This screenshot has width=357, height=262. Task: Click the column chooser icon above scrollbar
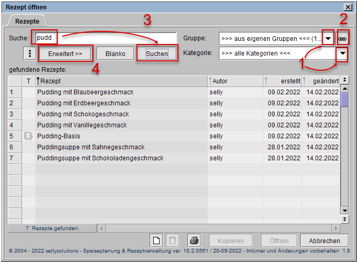tap(344, 80)
